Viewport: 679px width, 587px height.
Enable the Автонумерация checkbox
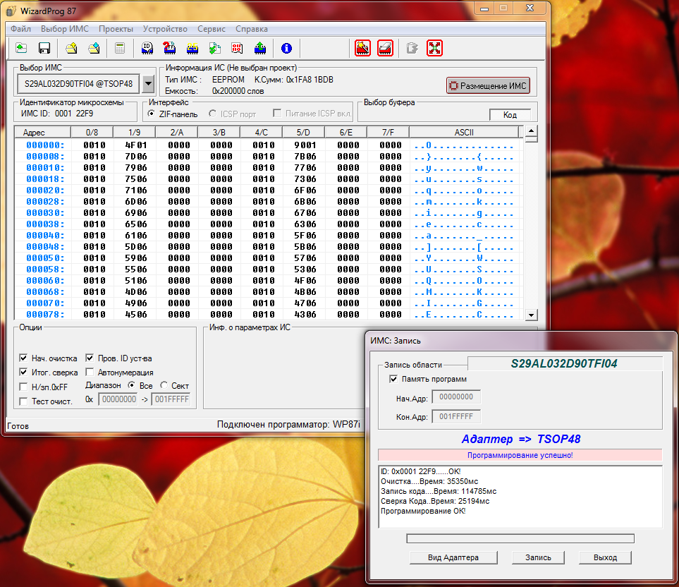point(90,372)
